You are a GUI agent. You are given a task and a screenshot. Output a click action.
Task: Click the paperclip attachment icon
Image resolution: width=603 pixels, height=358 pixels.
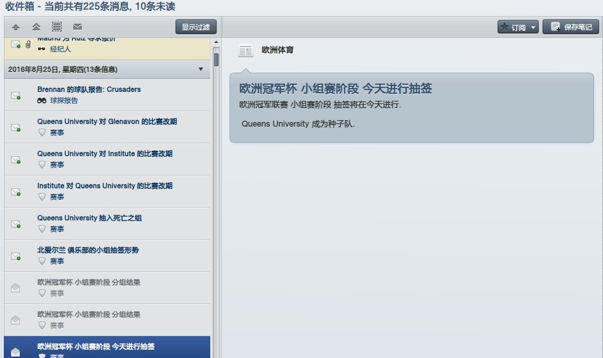[x=28, y=44]
